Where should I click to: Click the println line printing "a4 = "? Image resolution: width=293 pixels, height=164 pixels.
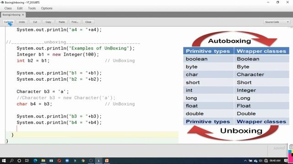click(59, 30)
